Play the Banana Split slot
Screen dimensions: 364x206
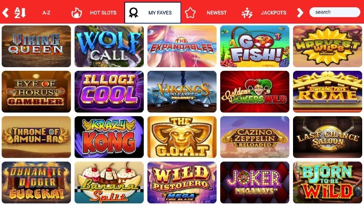click(109, 182)
